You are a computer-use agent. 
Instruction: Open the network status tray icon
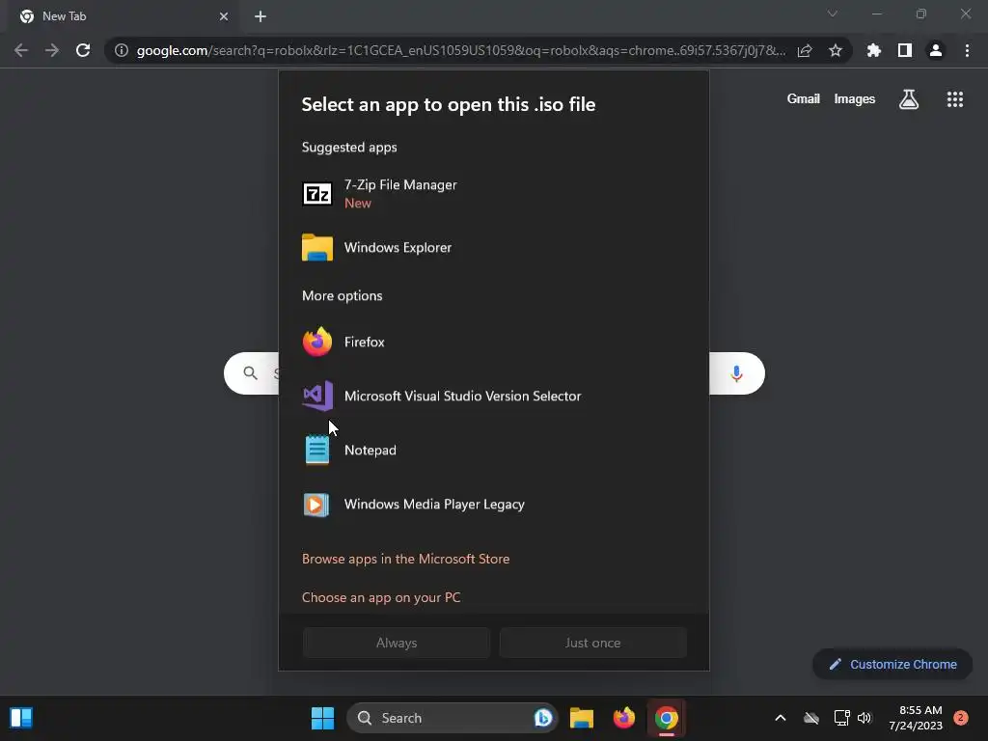841,718
